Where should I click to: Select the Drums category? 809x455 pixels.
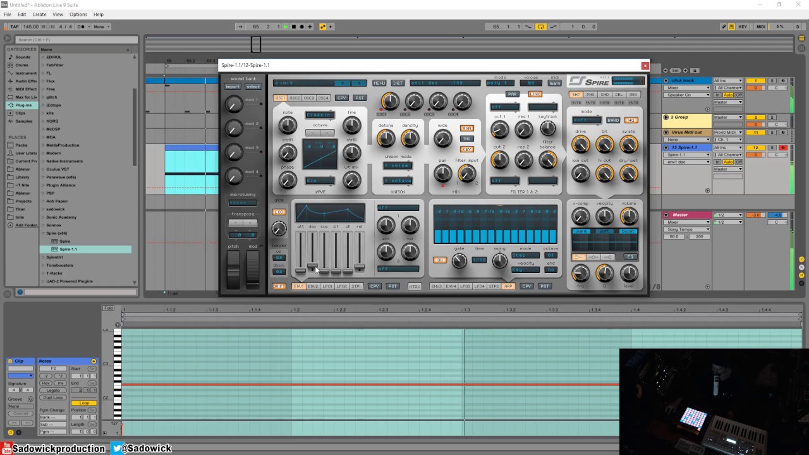22,65
